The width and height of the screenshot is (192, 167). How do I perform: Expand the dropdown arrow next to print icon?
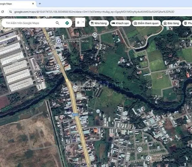click(x=83, y=22)
